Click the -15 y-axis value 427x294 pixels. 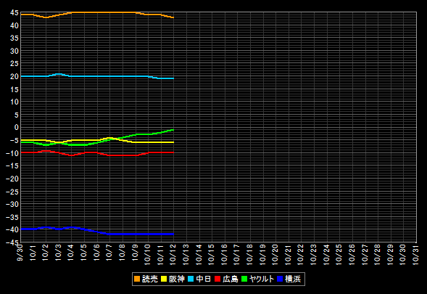12,166
